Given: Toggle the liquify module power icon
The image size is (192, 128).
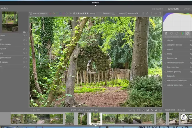Looking at the screenshot, I should point(165,54).
